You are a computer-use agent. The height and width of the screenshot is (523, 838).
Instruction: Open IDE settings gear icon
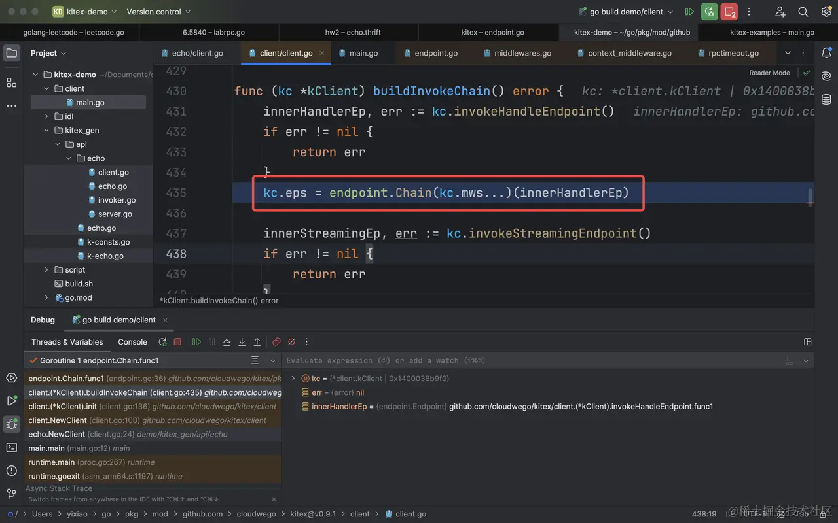click(x=826, y=12)
